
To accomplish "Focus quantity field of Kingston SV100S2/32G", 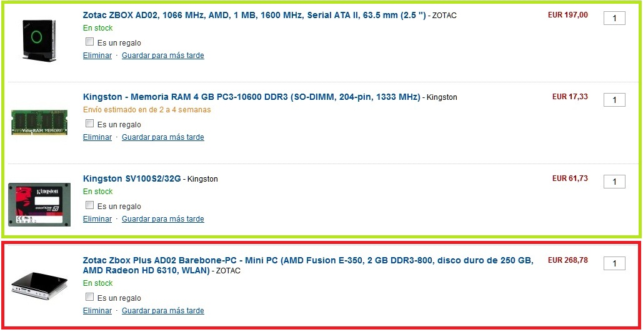I will tap(614, 182).
